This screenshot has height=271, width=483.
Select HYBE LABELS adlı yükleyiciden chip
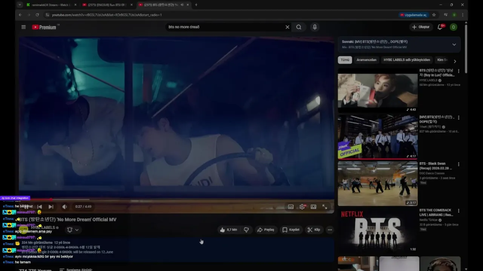(x=407, y=60)
